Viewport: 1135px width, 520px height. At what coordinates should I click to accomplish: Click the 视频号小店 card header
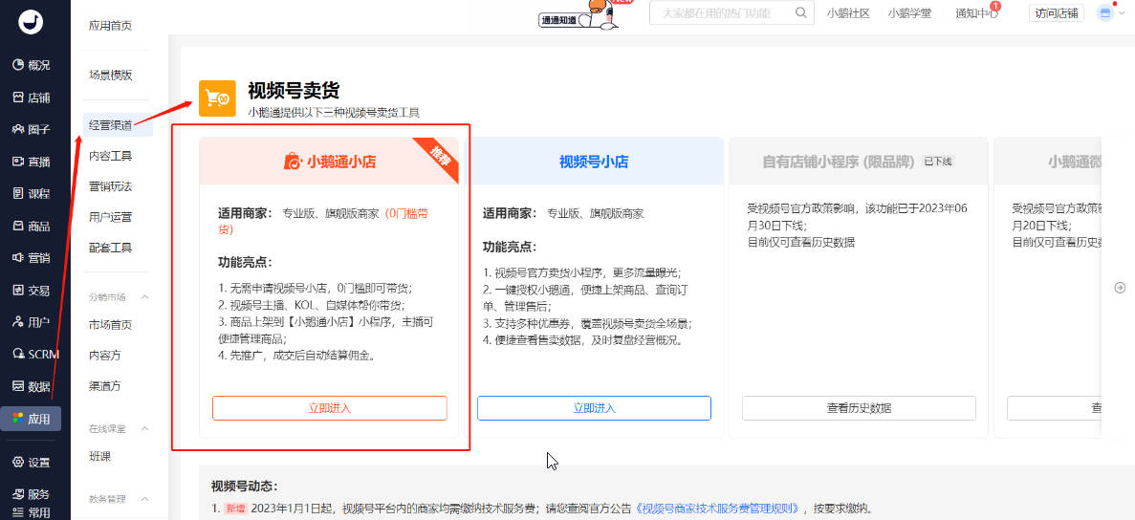pos(594,162)
